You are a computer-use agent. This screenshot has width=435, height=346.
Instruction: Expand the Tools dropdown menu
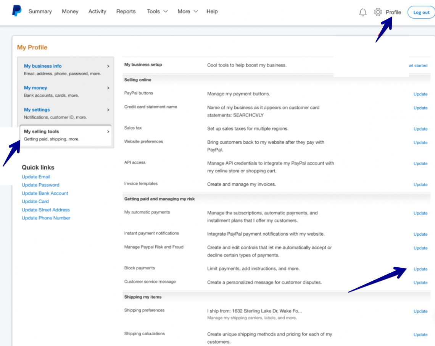pos(157,11)
